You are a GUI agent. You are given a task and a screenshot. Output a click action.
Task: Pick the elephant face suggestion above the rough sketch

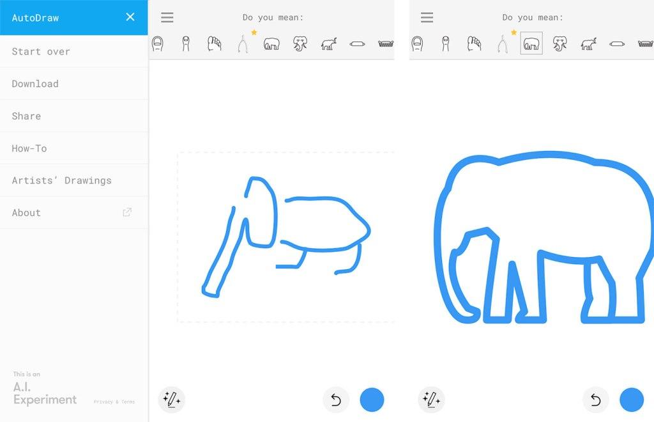point(300,44)
